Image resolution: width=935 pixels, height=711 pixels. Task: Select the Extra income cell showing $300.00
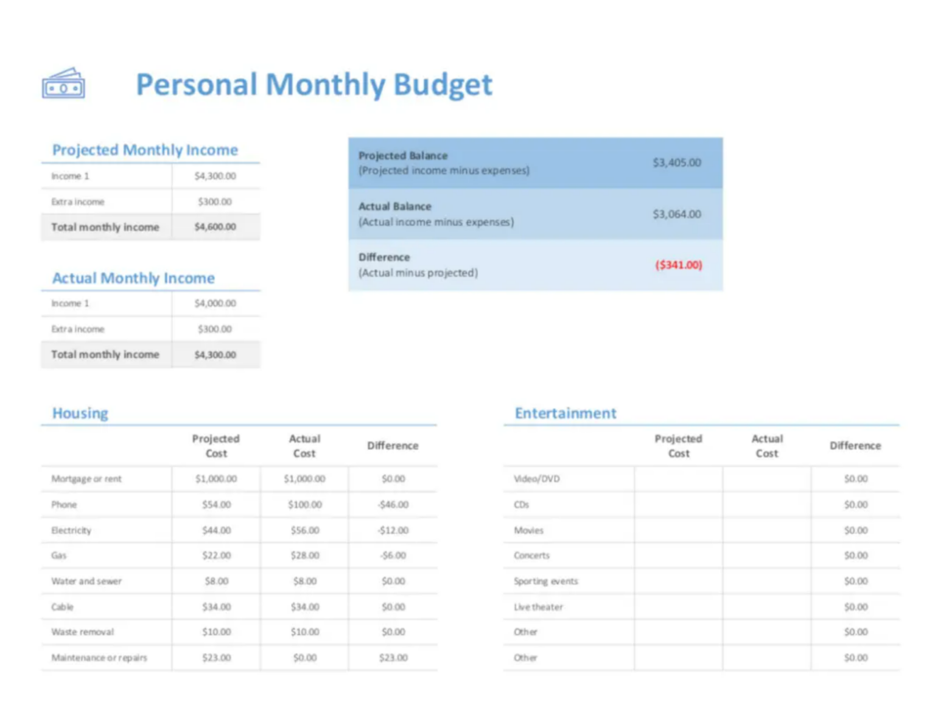point(216,201)
